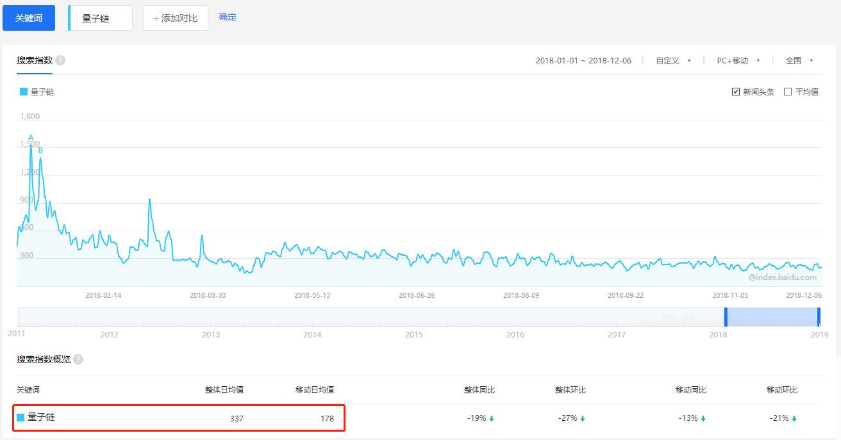This screenshot has height=440, width=841.
Task: Select news marker A on chart
Action: coord(31,138)
